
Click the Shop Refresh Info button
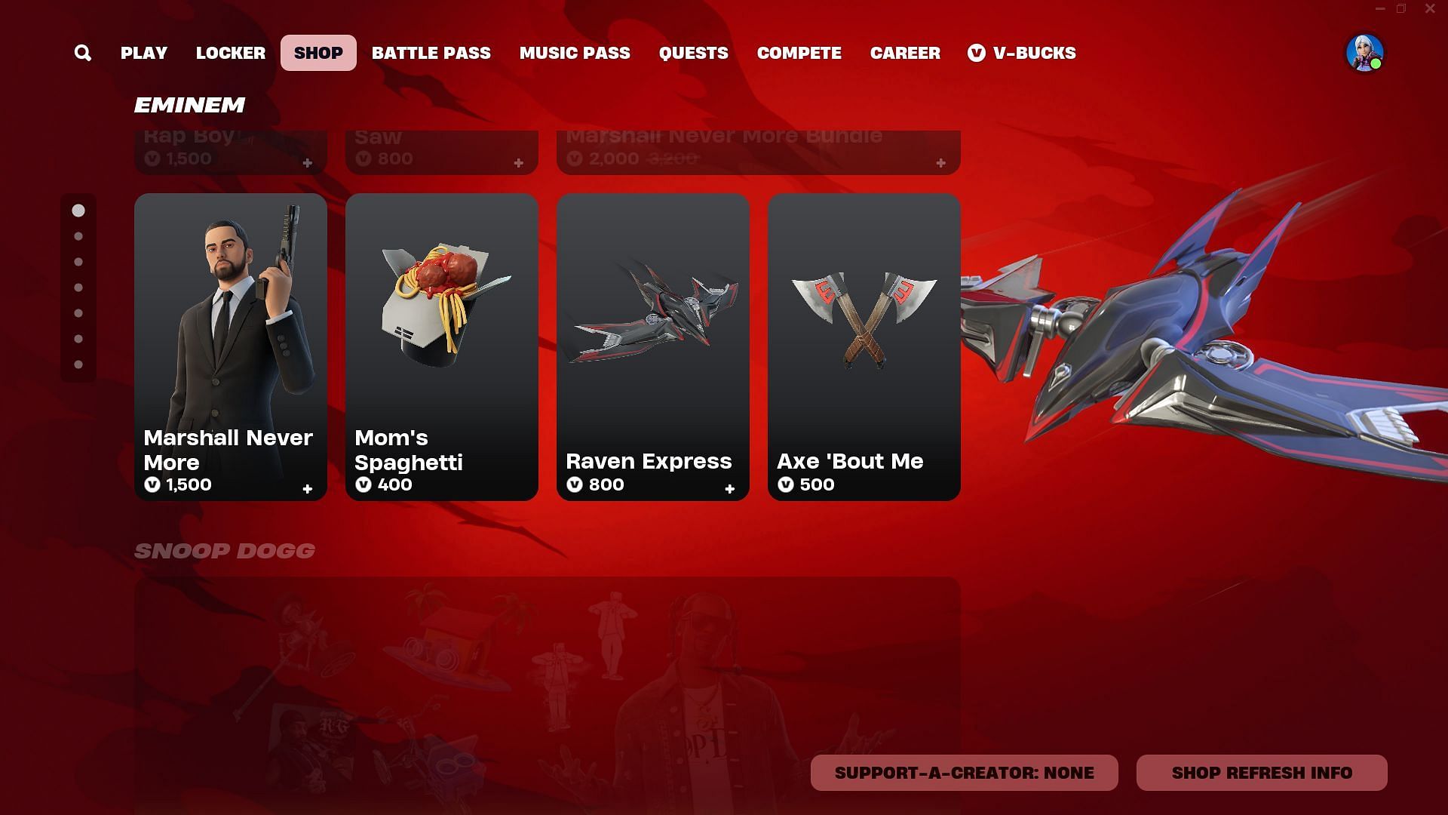pyautogui.click(x=1262, y=773)
